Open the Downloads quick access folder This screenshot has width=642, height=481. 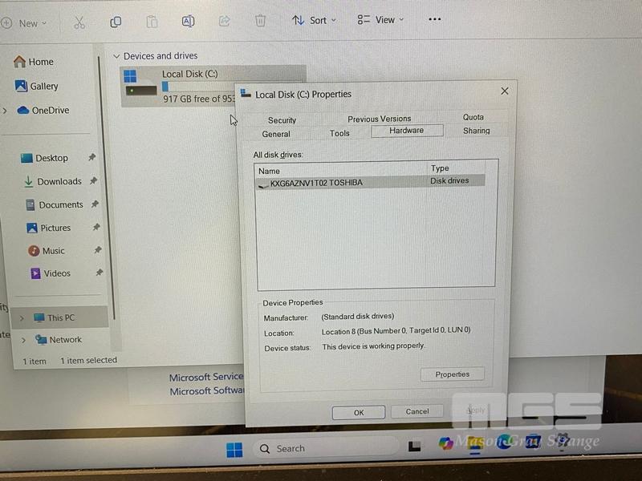click(x=52, y=181)
